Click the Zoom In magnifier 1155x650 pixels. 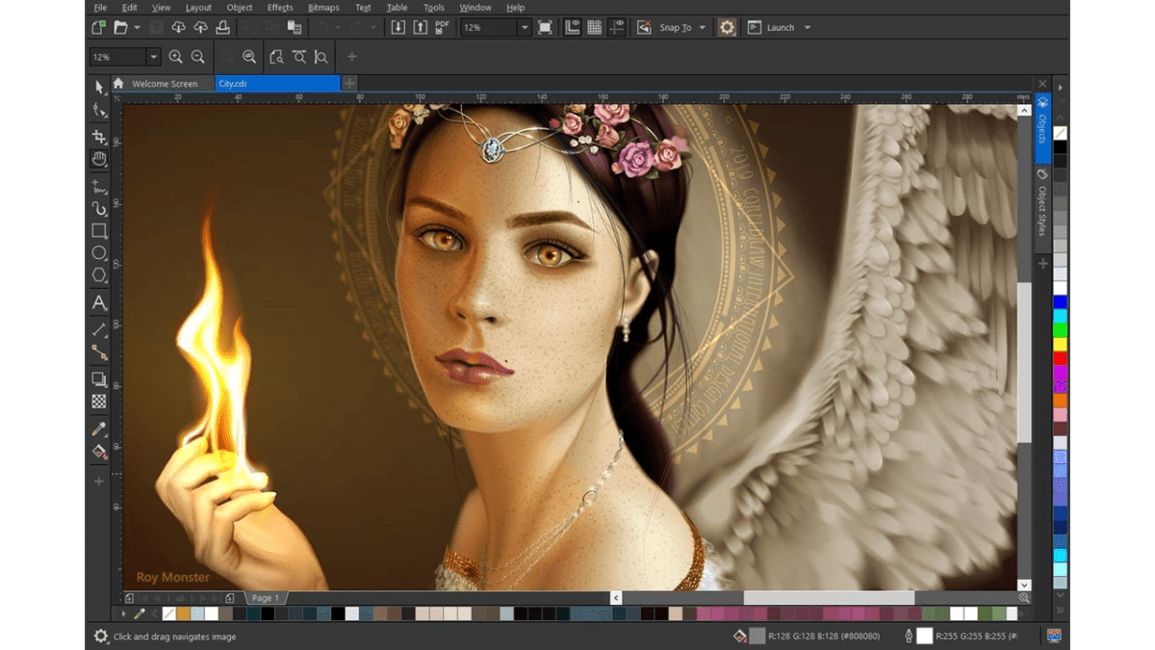tap(176, 58)
